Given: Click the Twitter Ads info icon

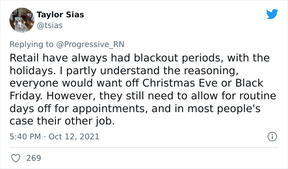Looking at the screenshot, I should point(272,136).
